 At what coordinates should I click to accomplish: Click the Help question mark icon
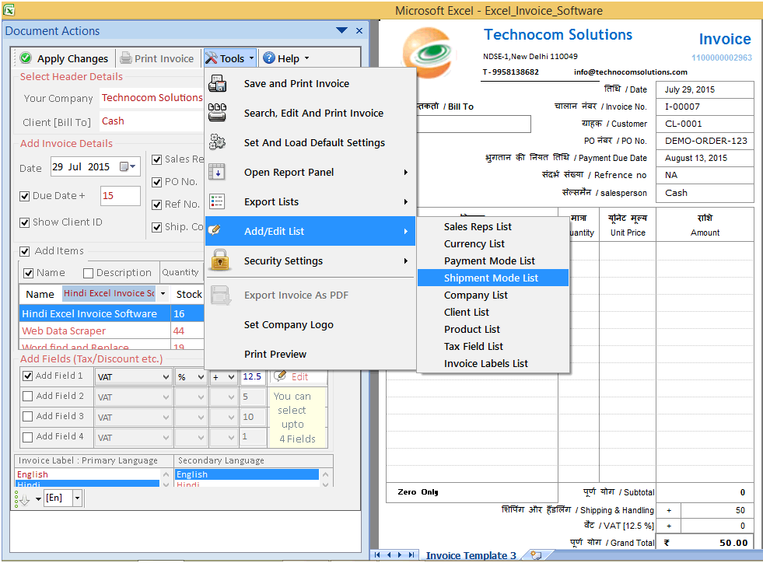pyautogui.click(x=267, y=58)
